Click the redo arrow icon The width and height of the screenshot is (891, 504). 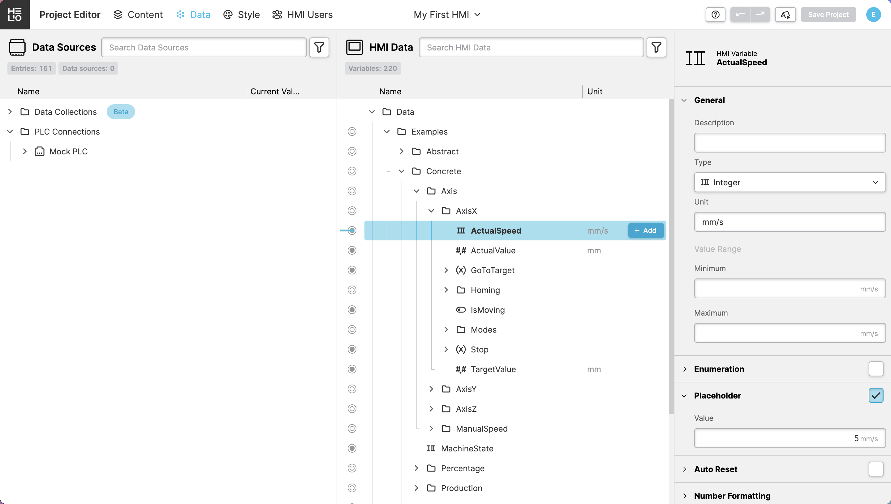pyautogui.click(x=760, y=15)
